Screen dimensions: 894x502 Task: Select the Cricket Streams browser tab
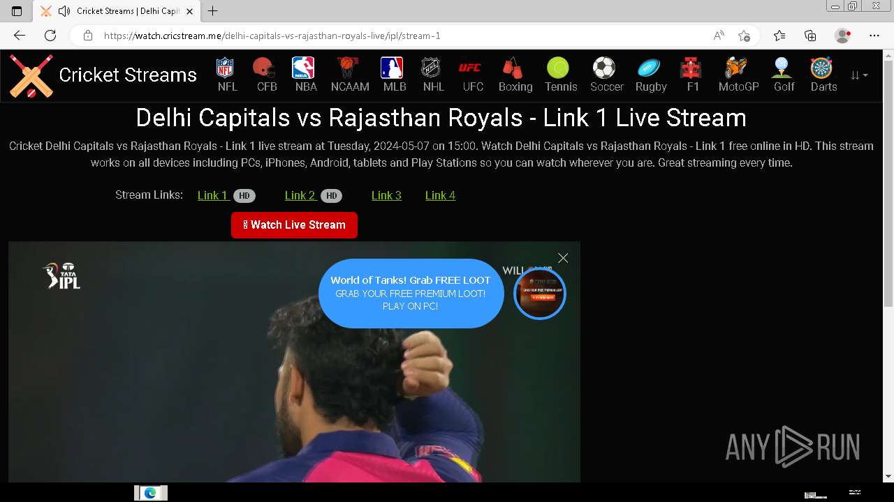point(117,11)
